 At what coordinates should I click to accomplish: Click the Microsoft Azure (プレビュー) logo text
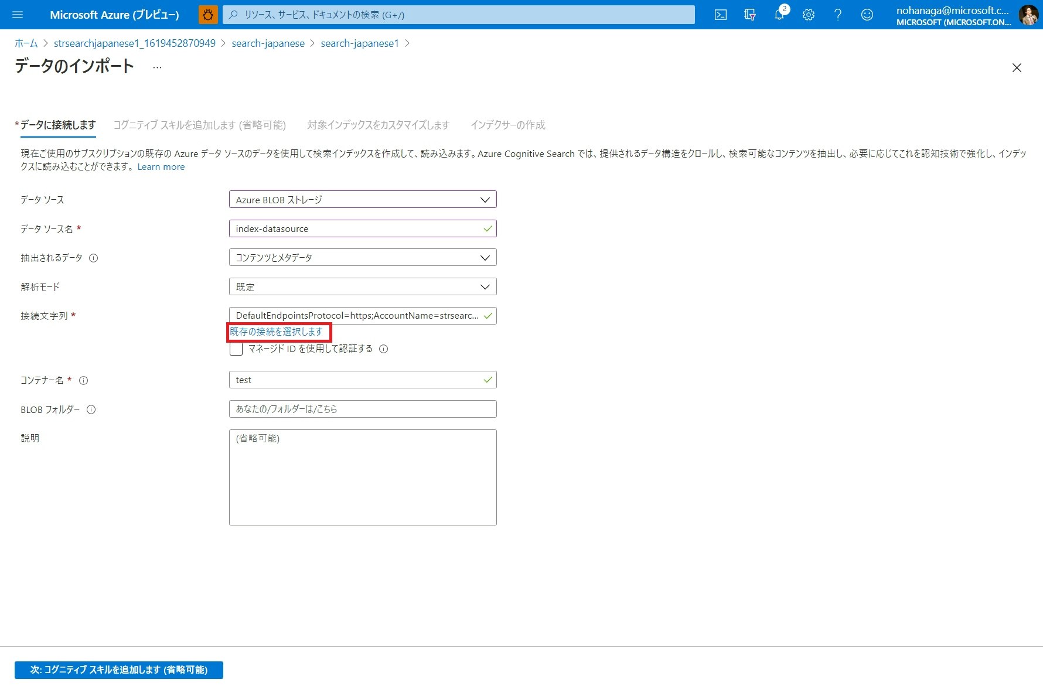[114, 15]
